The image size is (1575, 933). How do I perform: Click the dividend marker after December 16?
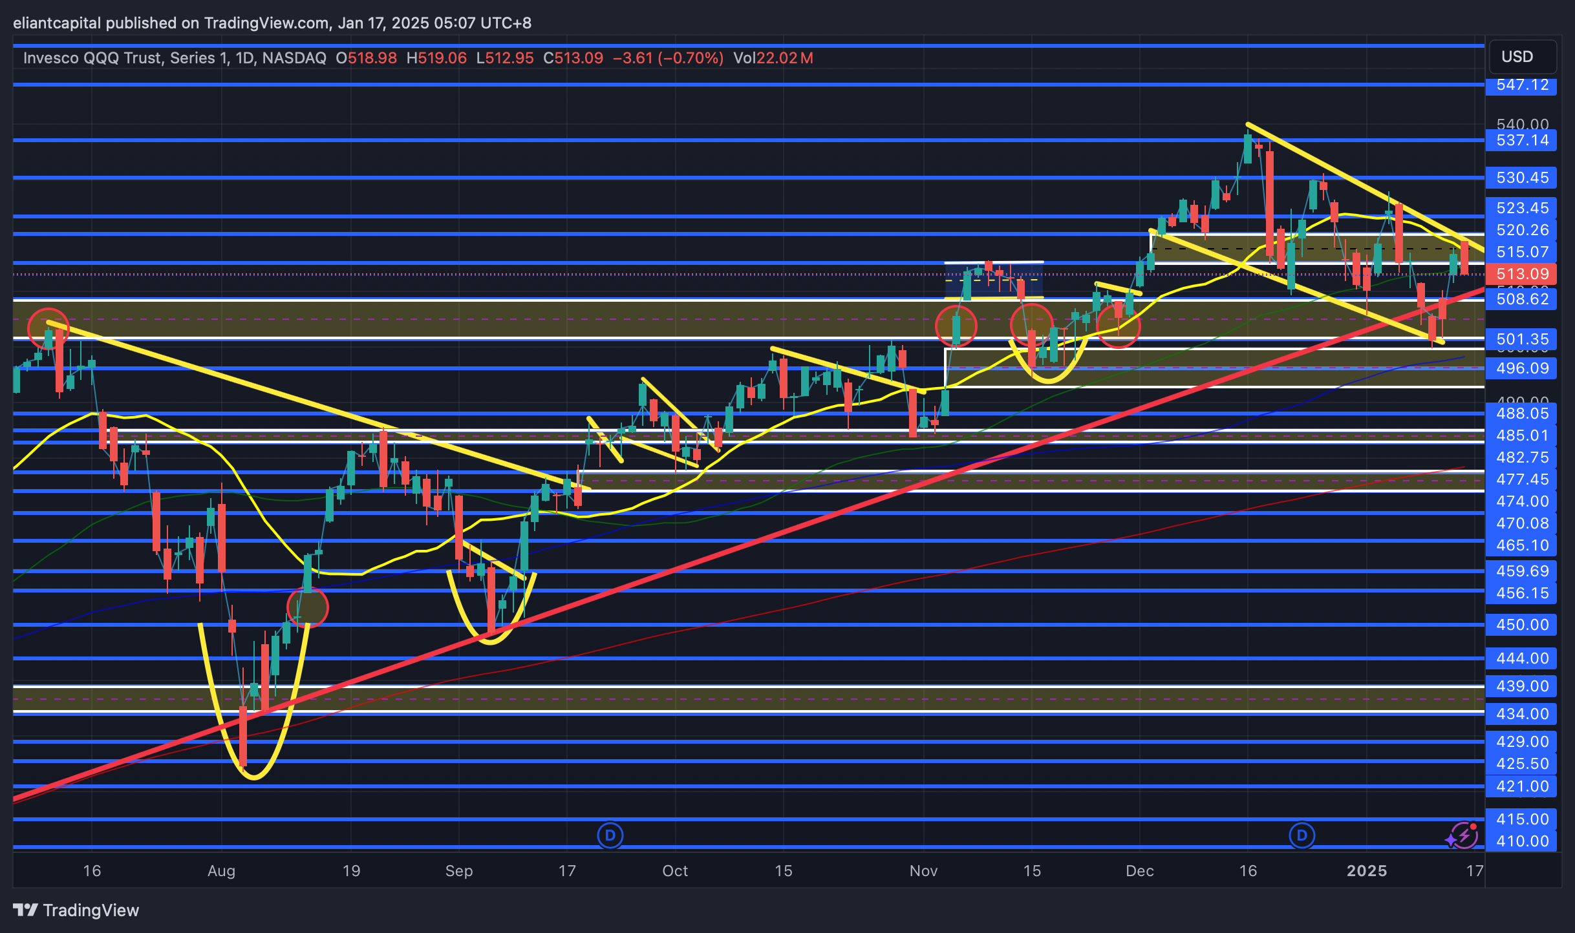click(1302, 835)
